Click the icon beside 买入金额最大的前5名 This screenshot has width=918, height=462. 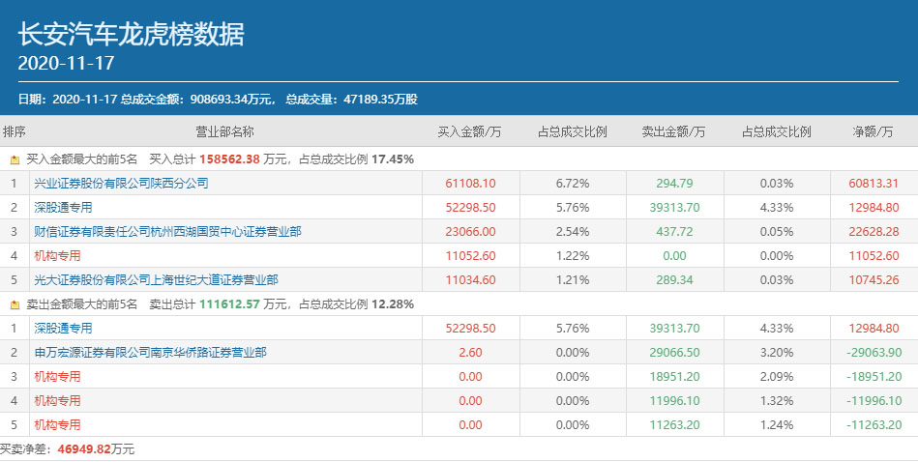pos(15,159)
